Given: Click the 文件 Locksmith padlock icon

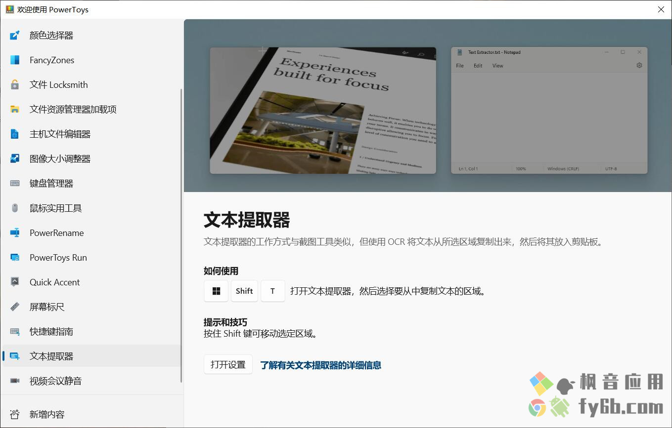Looking at the screenshot, I should [x=15, y=84].
